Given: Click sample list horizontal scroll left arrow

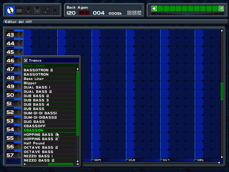Looking at the screenshot, I should (25, 164).
